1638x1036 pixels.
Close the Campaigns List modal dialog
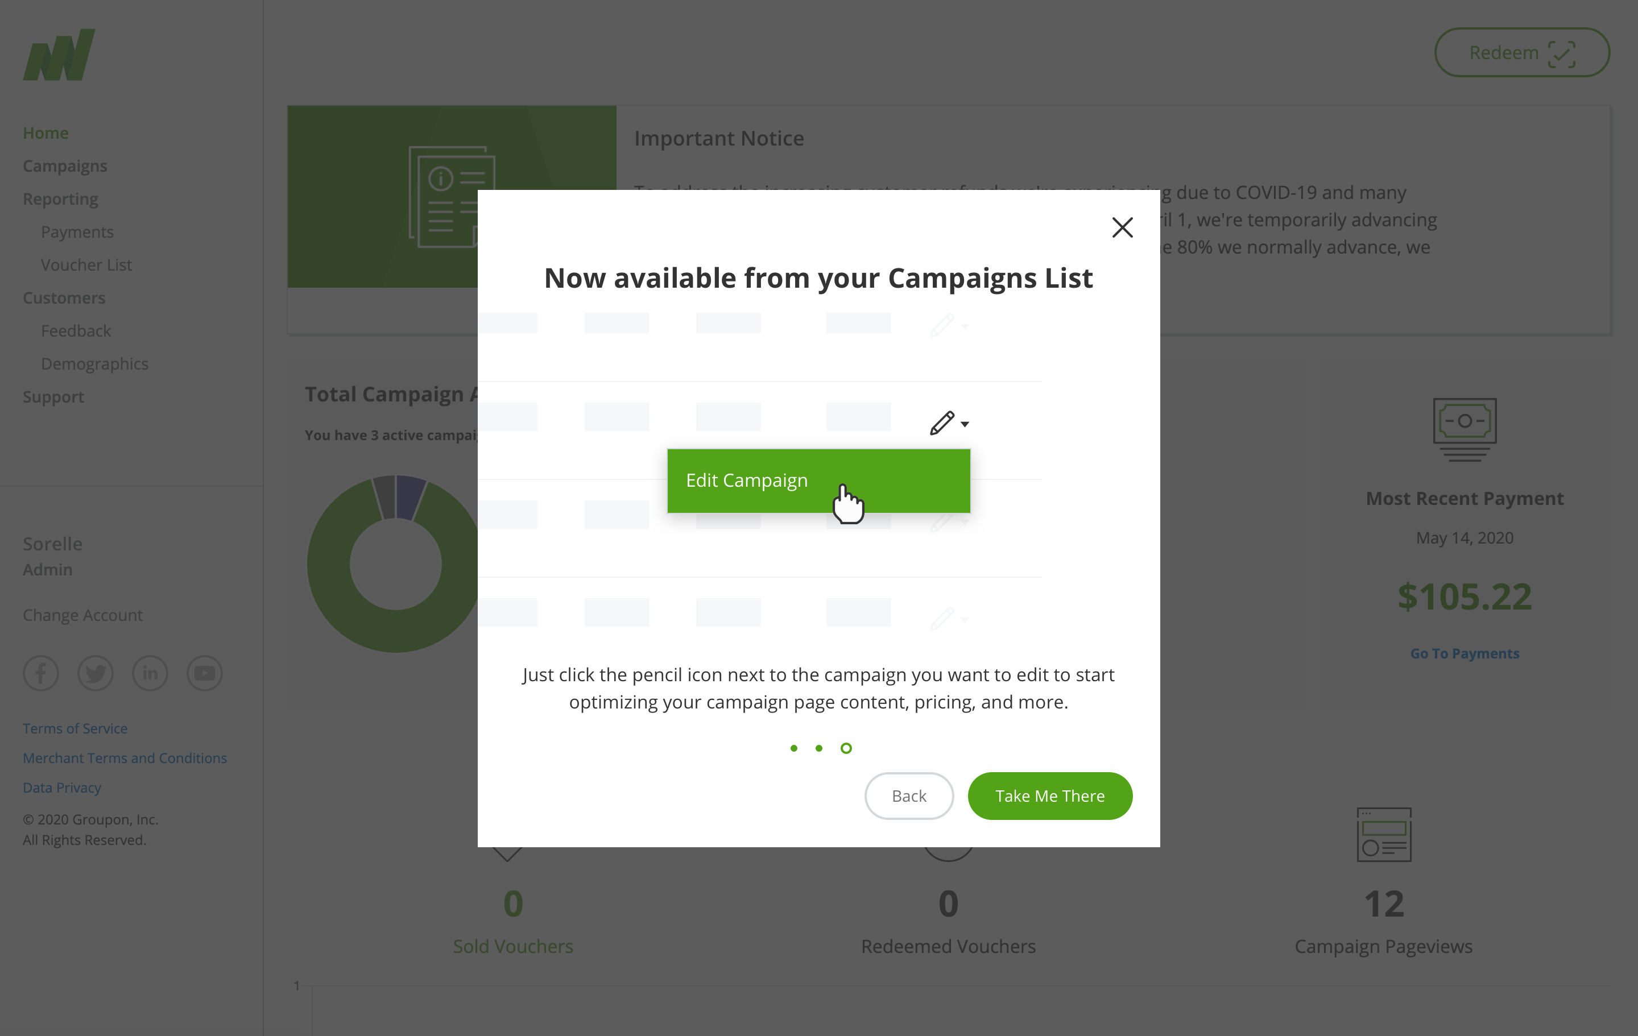pos(1122,227)
